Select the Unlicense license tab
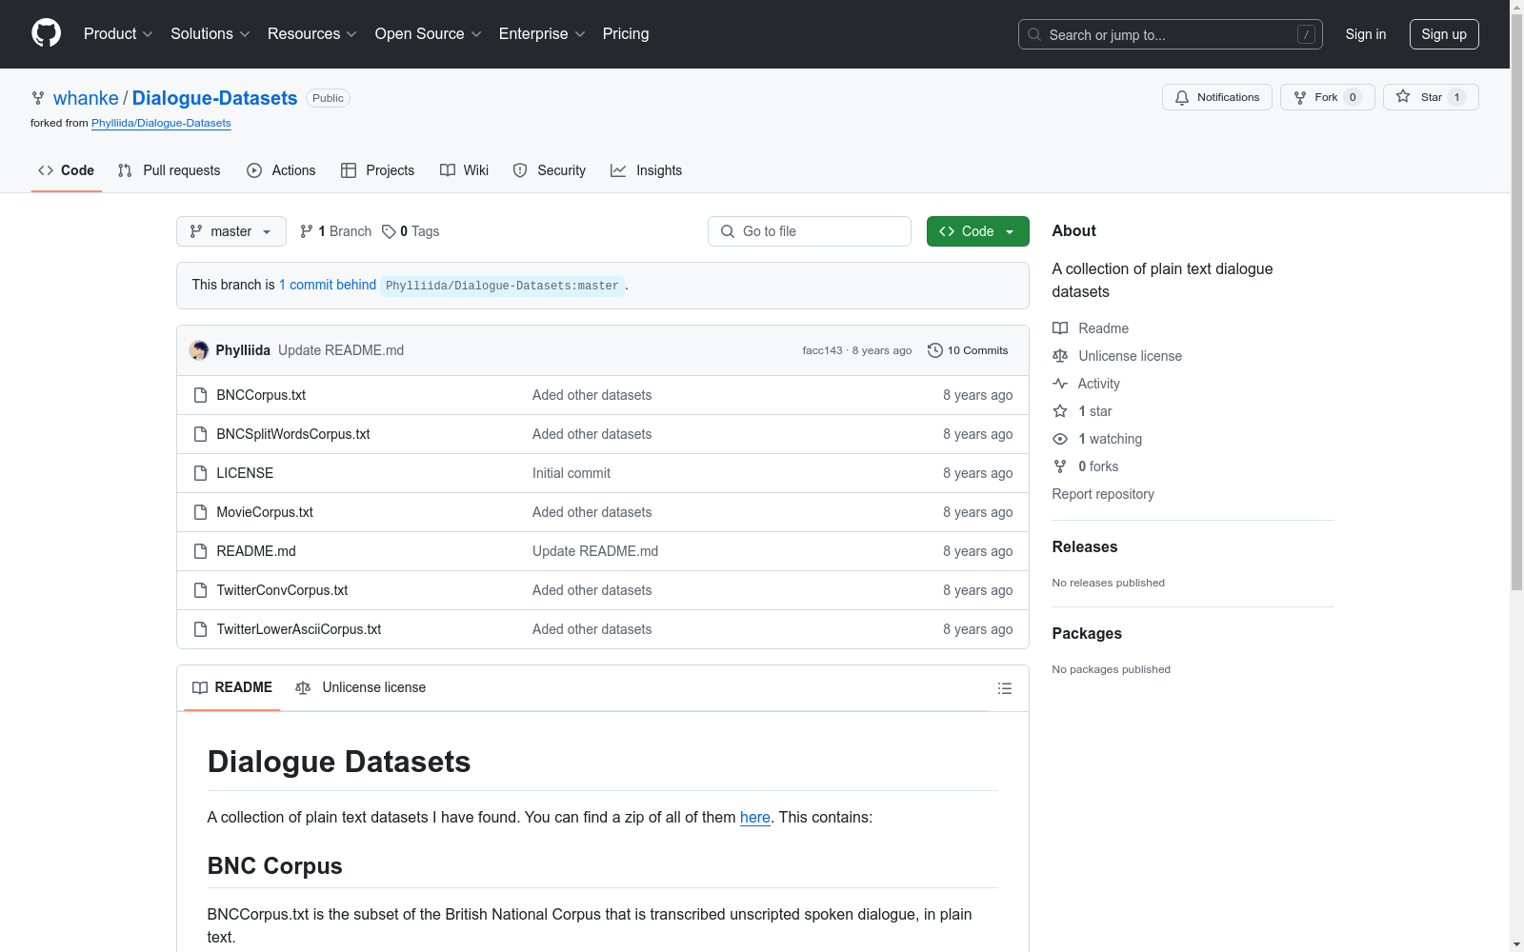The width and height of the screenshot is (1524, 952). tap(361, 687)
